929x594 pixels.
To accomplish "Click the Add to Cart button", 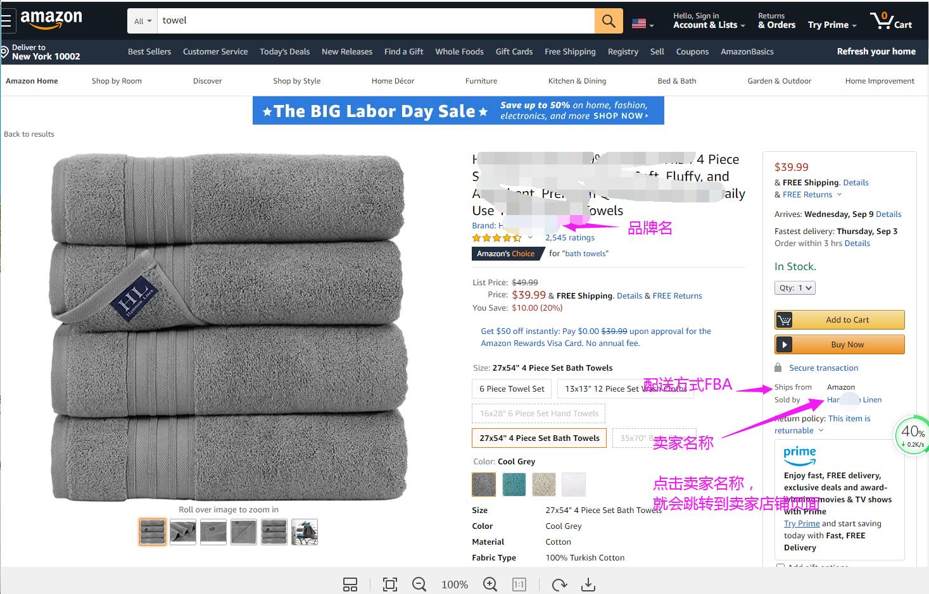I will (840, 319).
